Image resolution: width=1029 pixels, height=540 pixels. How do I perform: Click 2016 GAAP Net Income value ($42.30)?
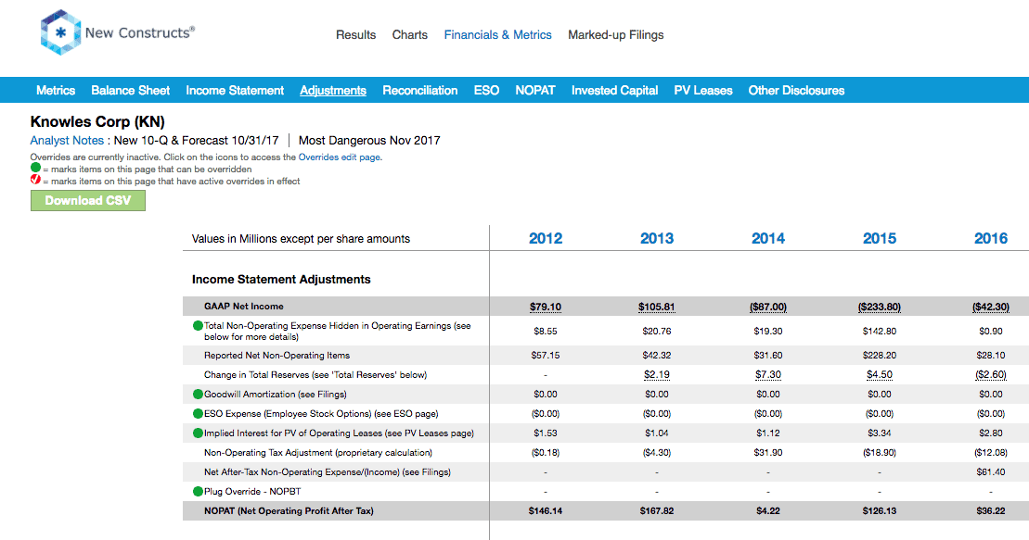click(x=990, y=307)
